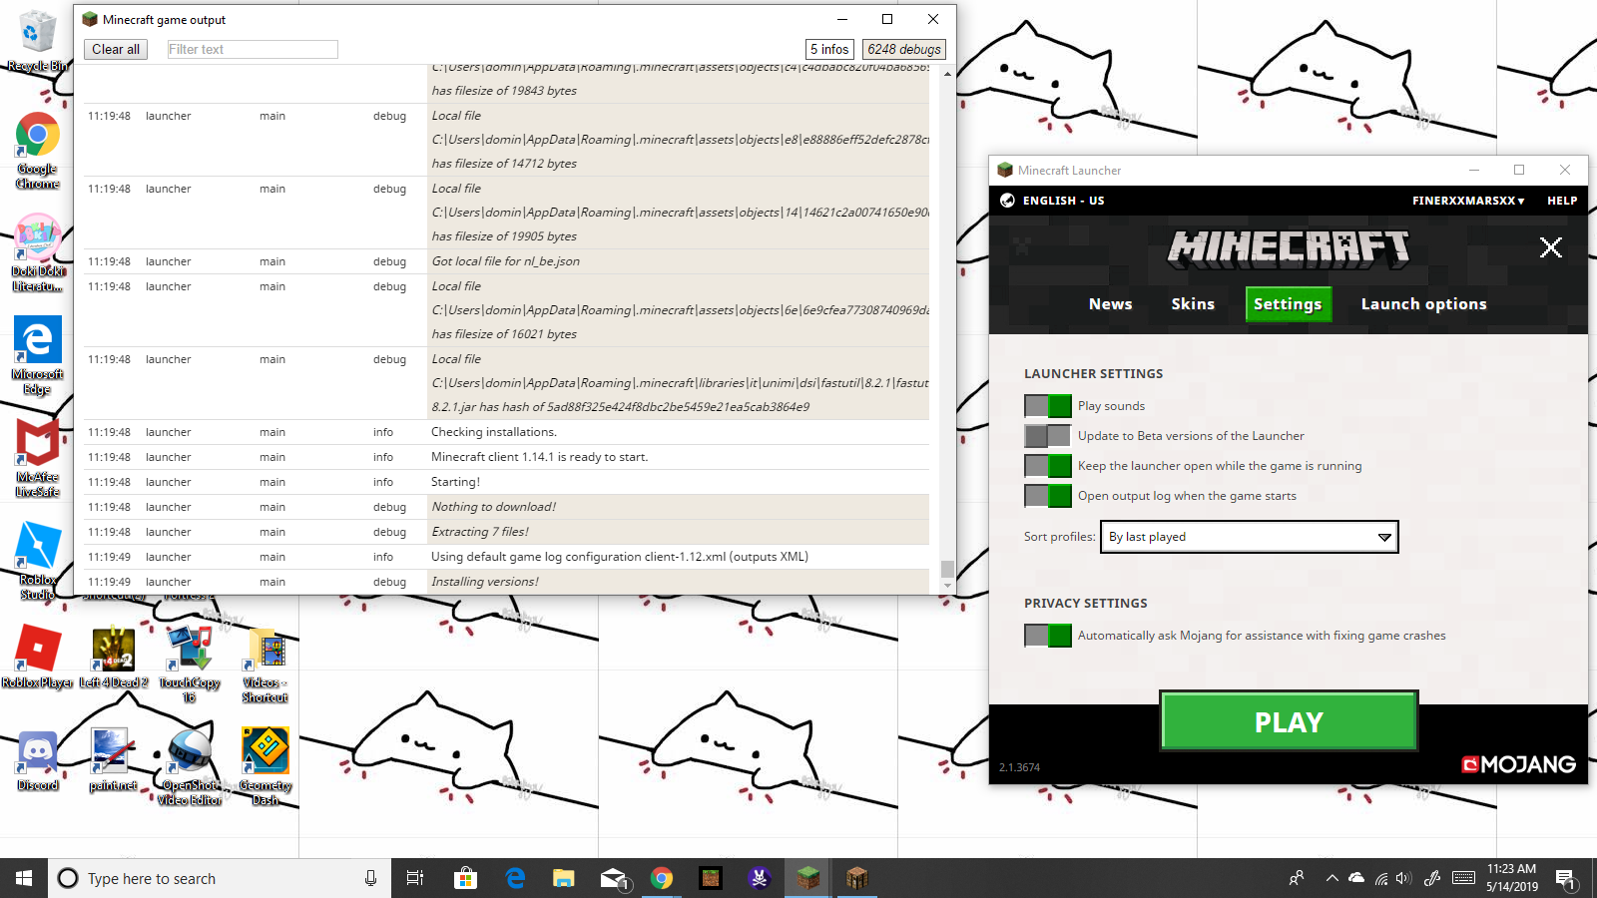Click the microphone icon in the search box
Viewport: 1597px width, 898px height.
370,878
